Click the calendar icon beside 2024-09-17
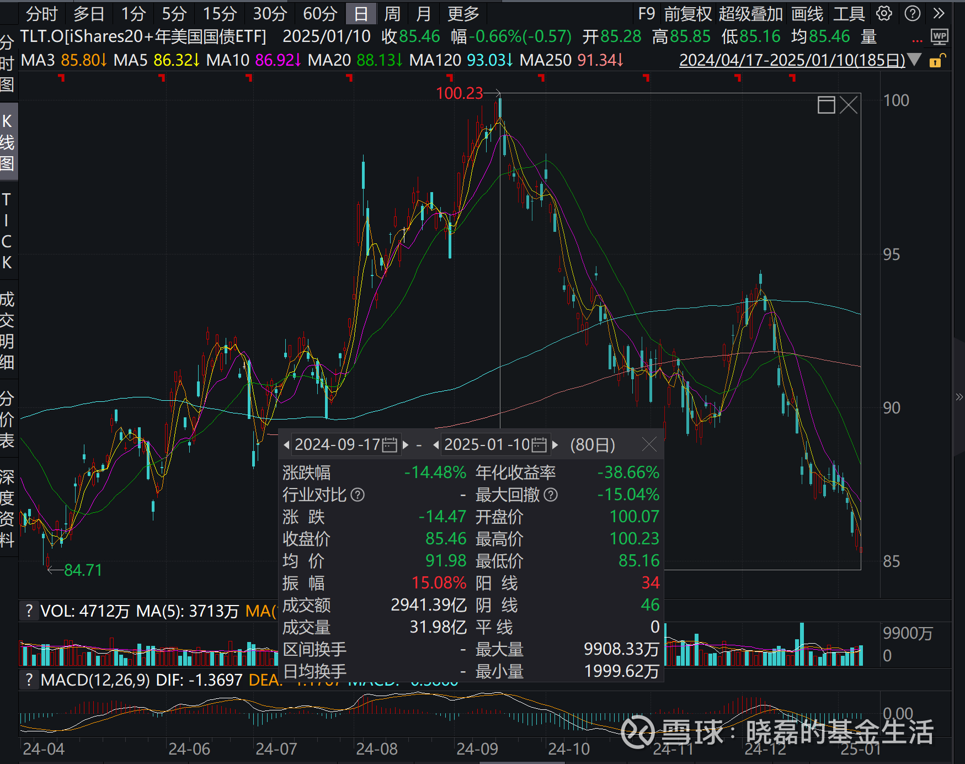The width and height of the screenshot is (965, 764). coord(390,444)
